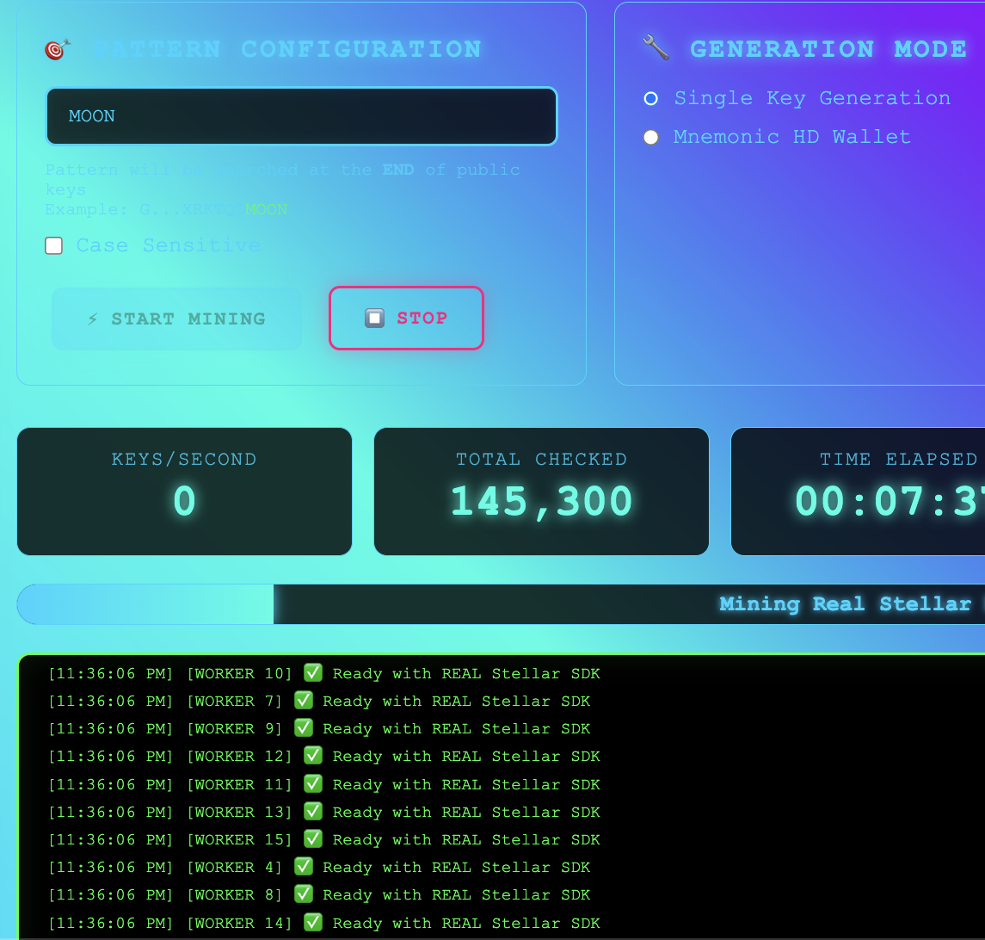Click the mining progress bar
The width and height of the screenshot is (985, 940).
coord(501,604)
